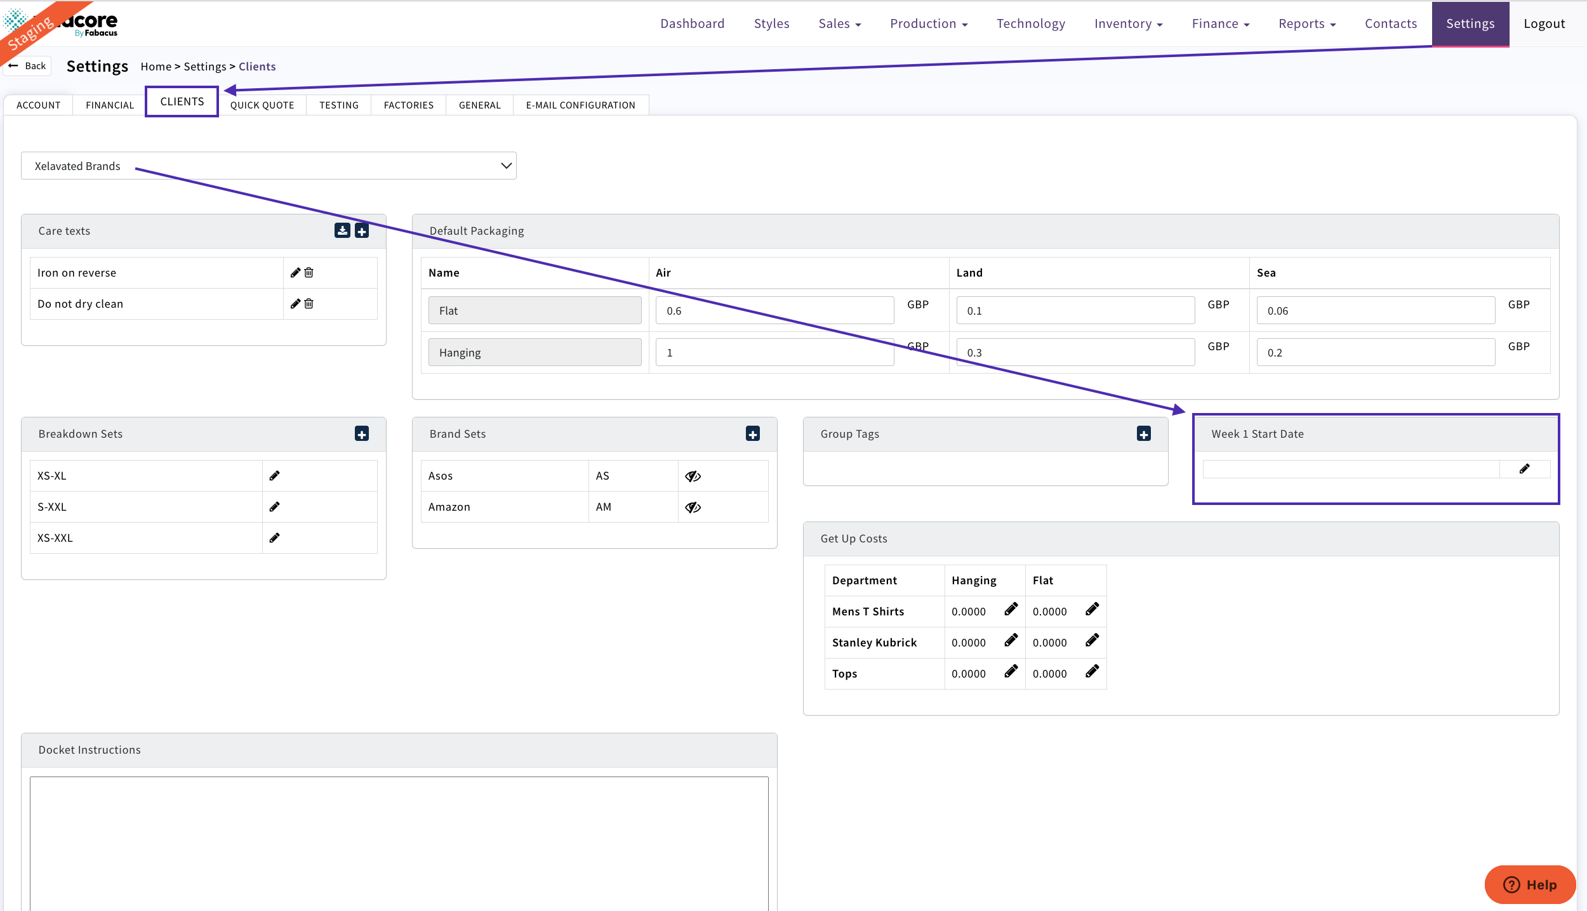Screen dimensions: 1587x911
Task: Add a new care text entry
Action: coord(362,231)
